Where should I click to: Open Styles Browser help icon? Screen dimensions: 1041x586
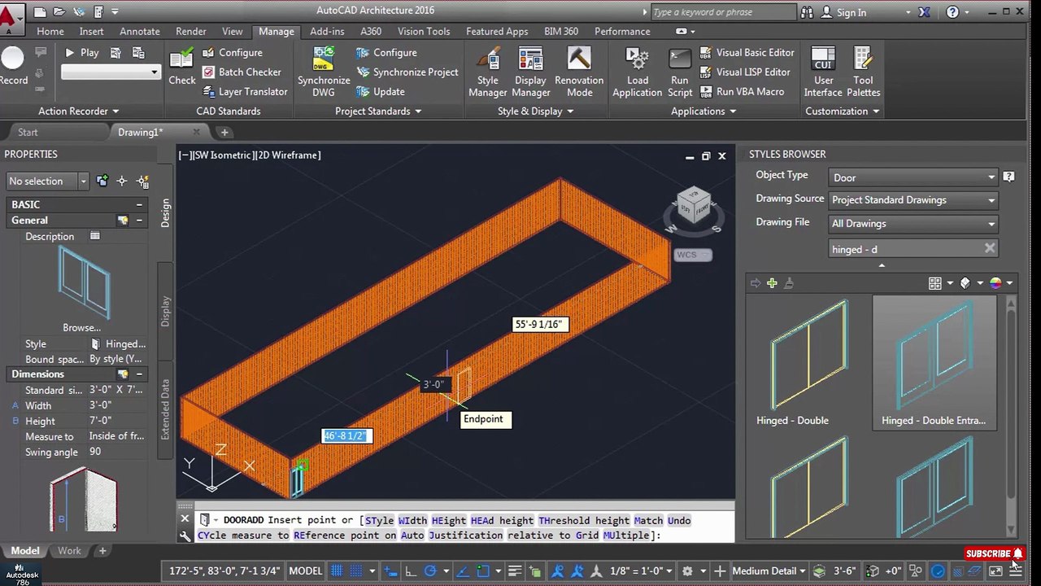pyautogui.click(x=1008, y=177)
